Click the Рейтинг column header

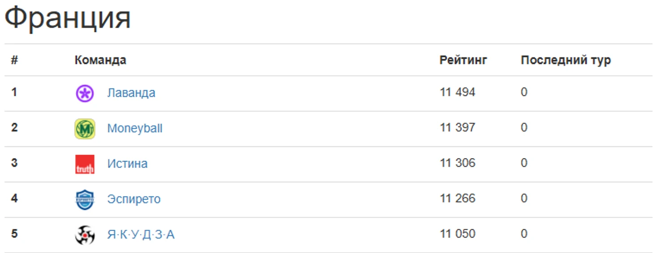[x=463, y=60]
